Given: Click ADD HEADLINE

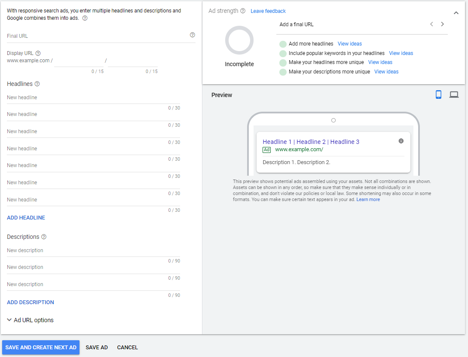Looking at the screenshot, I should [x=26, y=218].
